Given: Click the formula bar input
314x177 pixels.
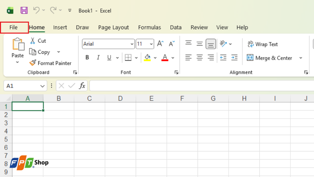Looking at the screenshot, I should (202, 86).
